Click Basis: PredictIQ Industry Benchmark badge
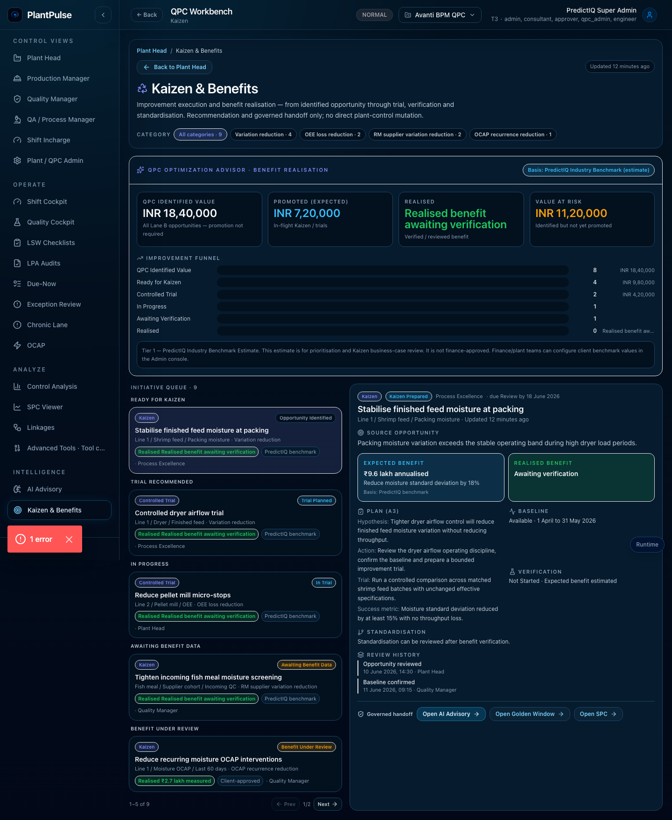672x820 pixels. [588, 170]
